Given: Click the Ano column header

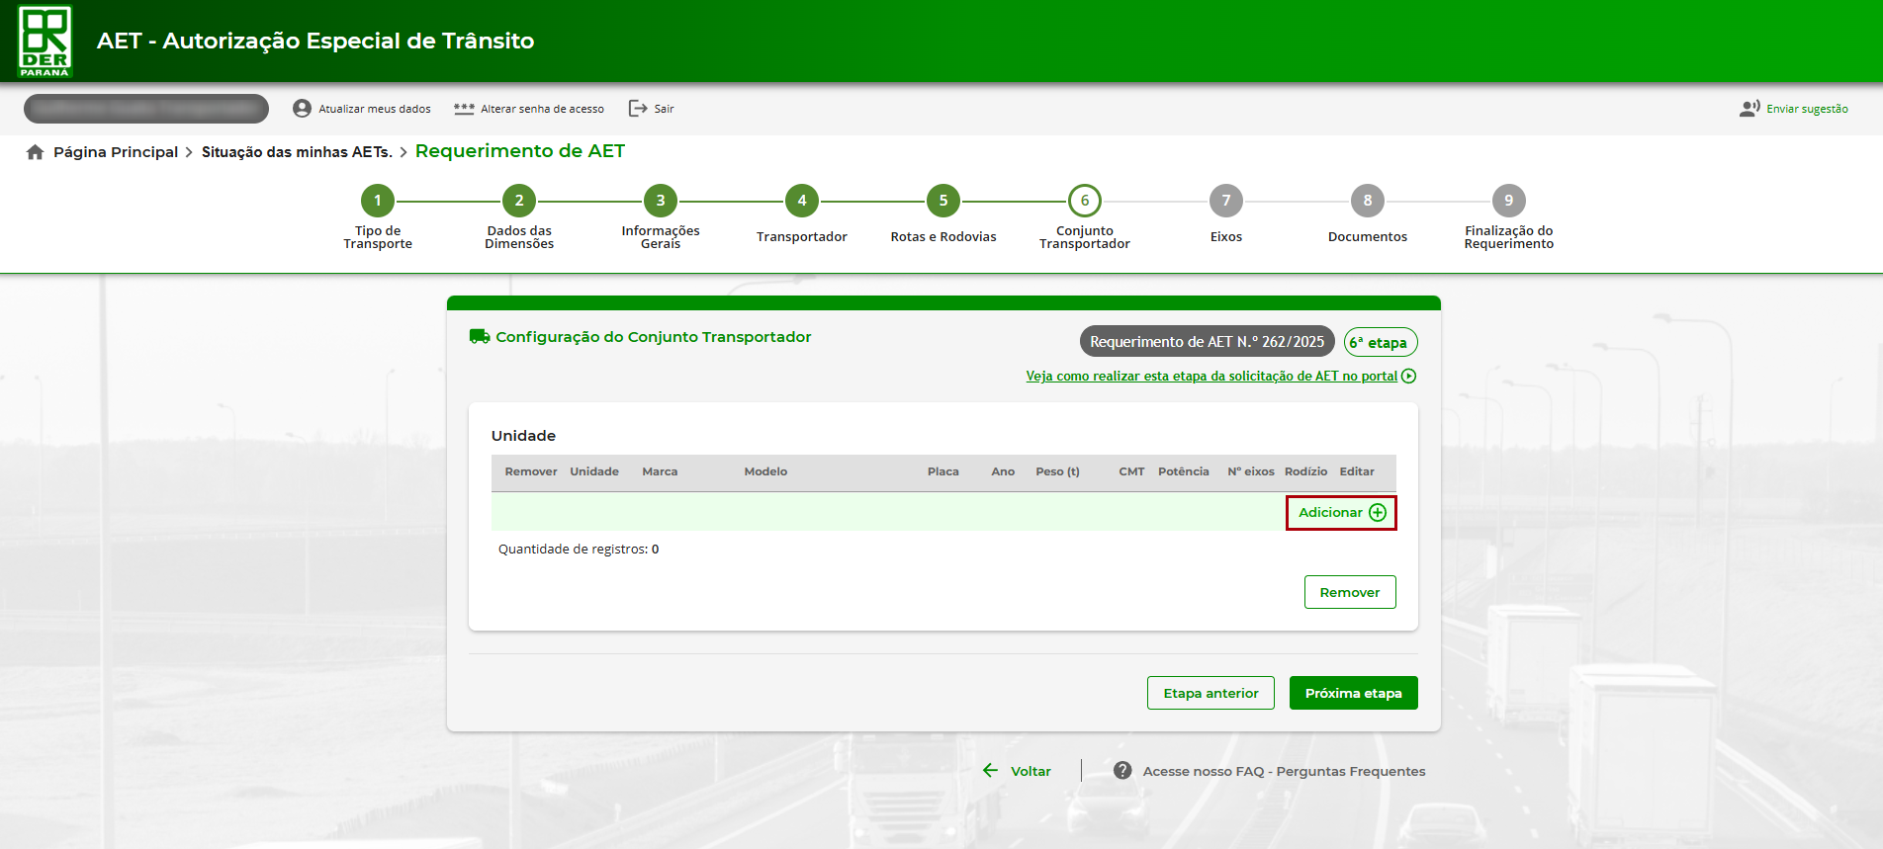Looking at the screenshot, I should pos(1003,472).
